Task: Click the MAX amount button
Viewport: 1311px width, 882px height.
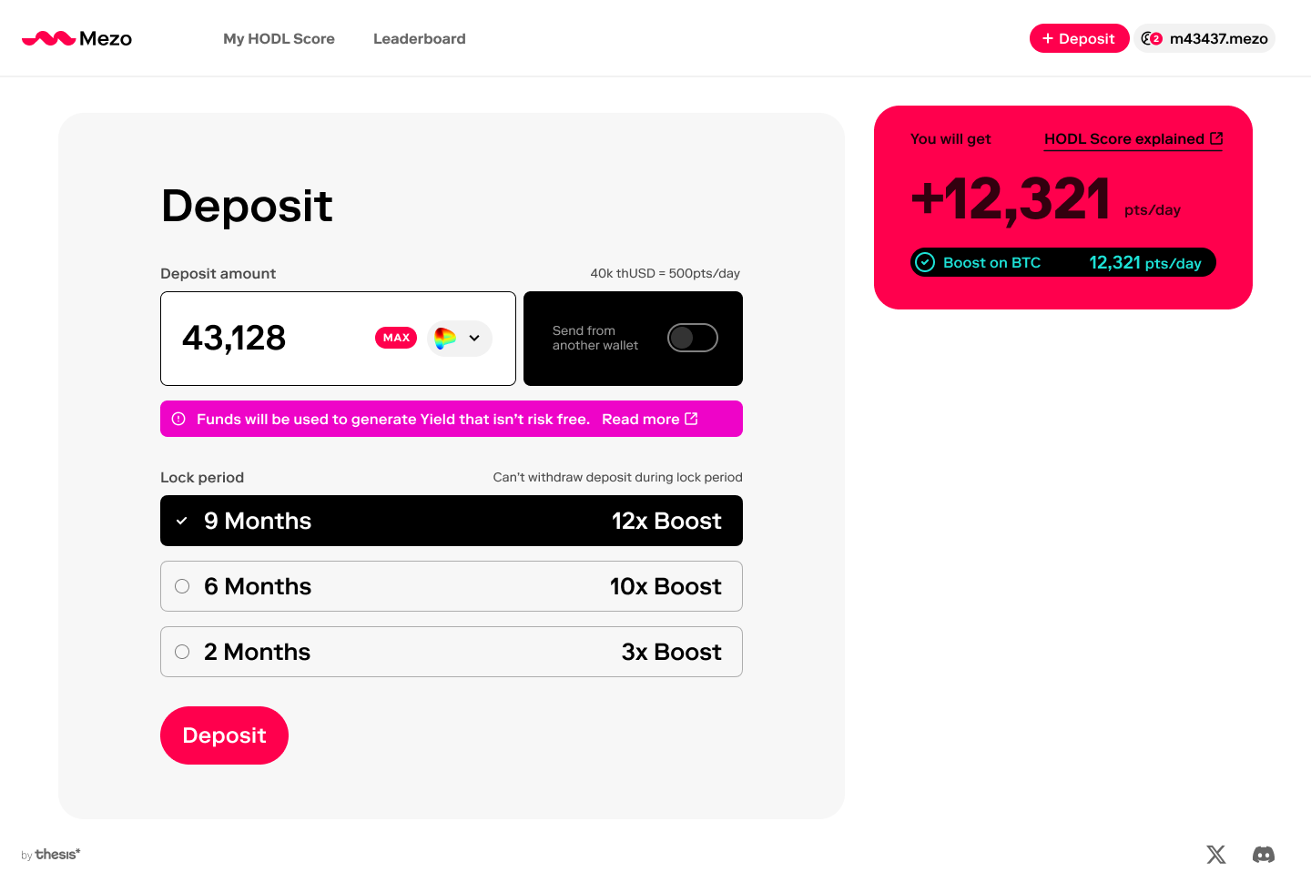Action: coord(396,338)
